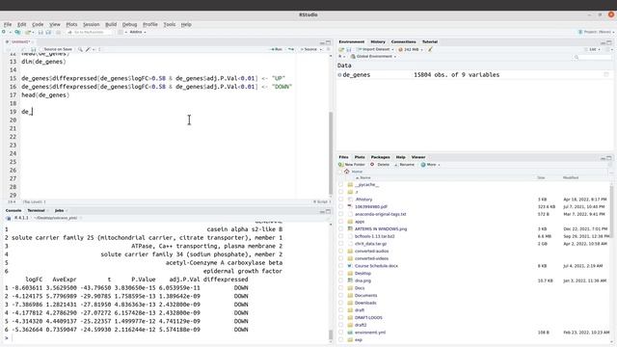Click the workspace panes grid icon
617x347 pixels.
tap(120, 32)
